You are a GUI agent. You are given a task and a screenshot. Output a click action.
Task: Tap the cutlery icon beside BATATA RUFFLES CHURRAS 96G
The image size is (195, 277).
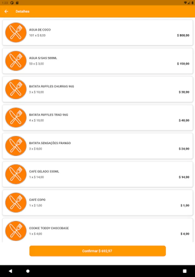[16, 89]
